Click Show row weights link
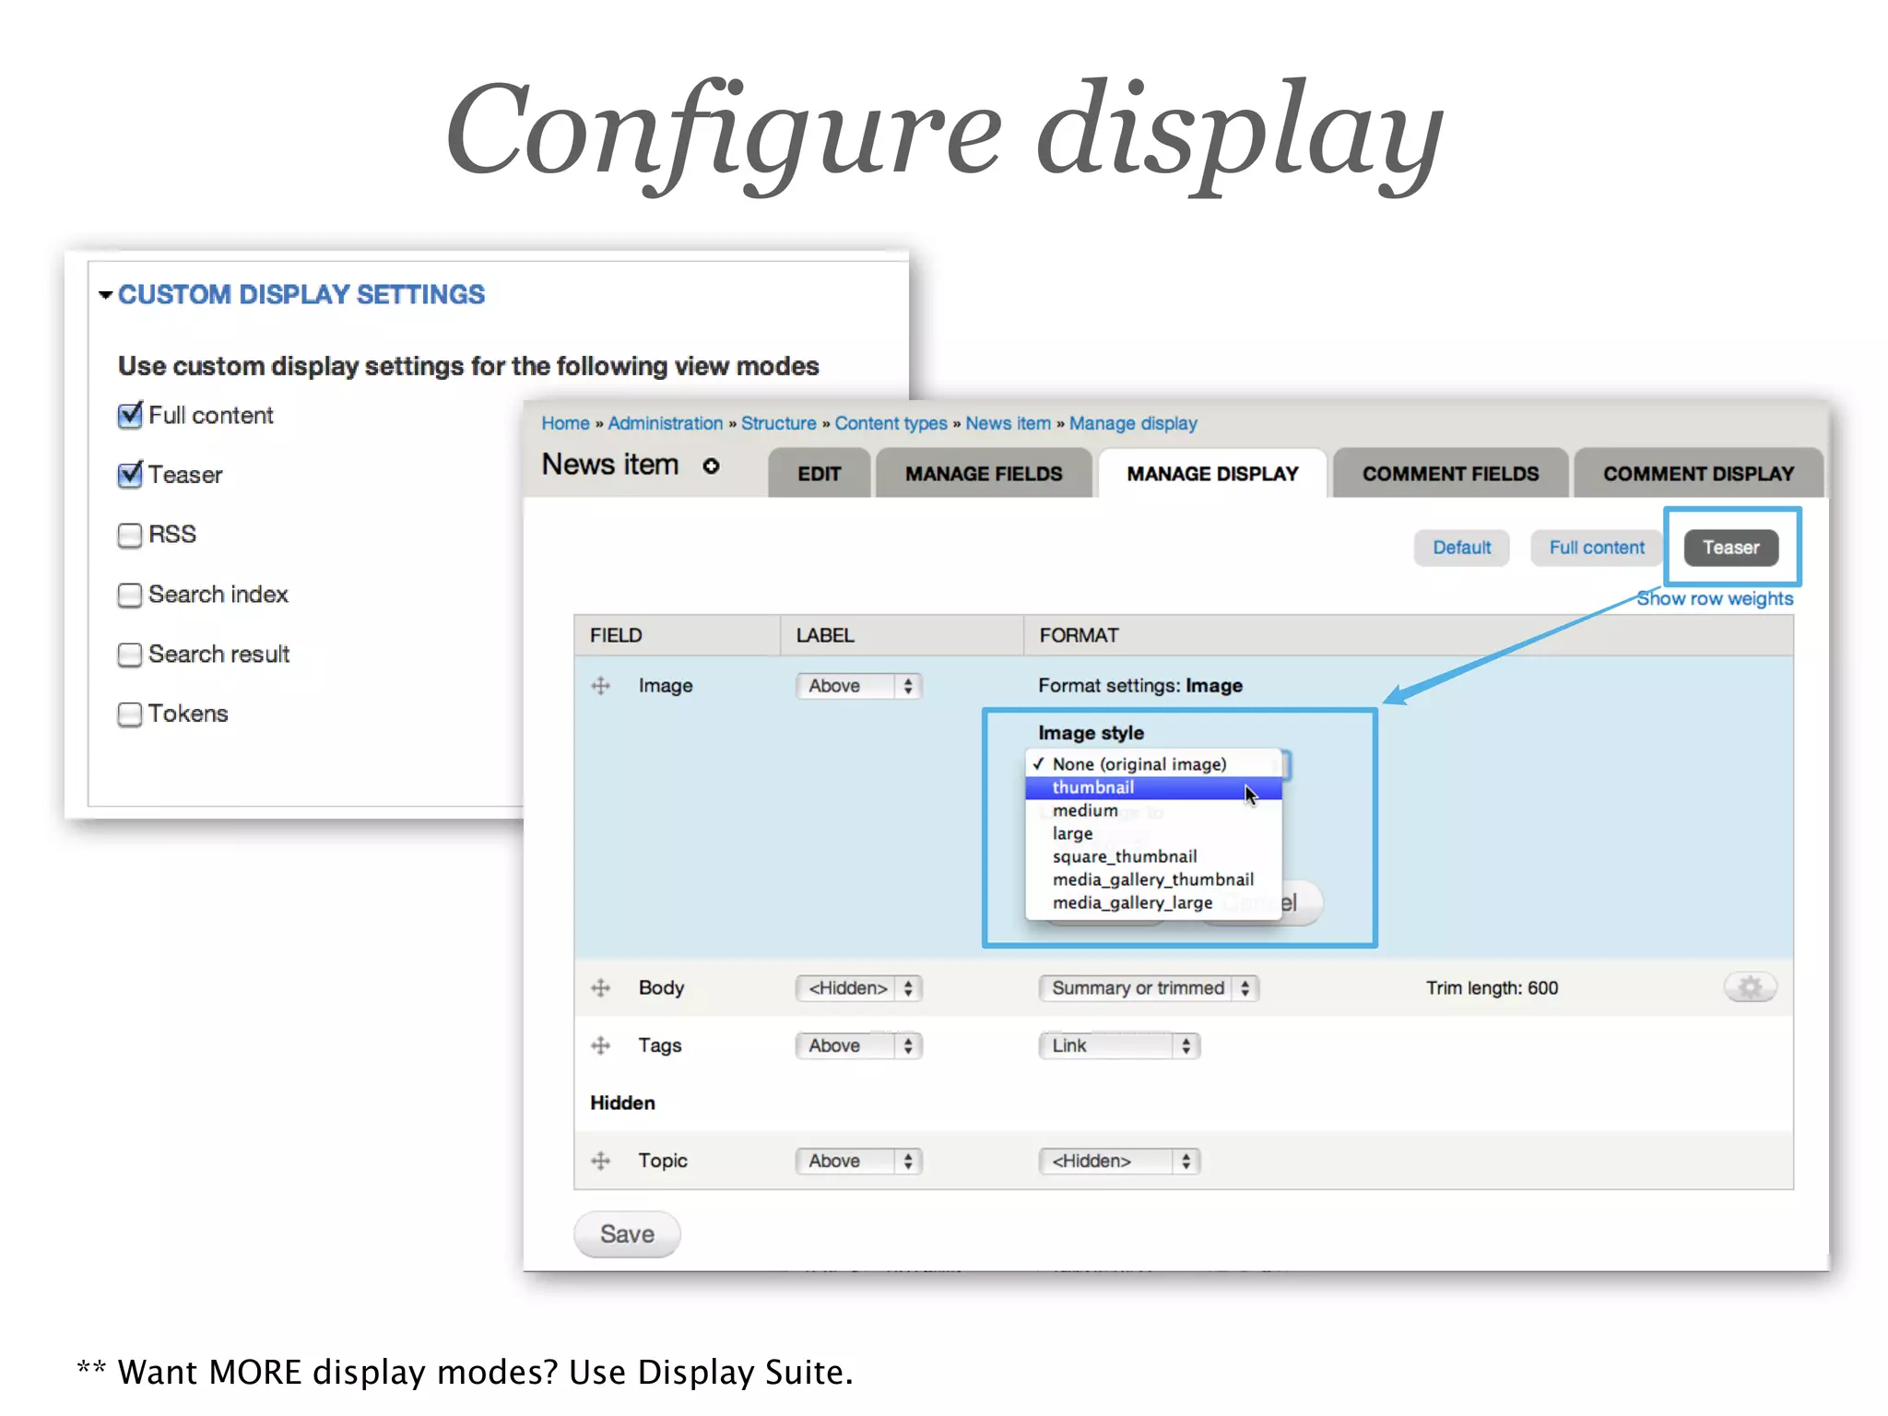 pos(1715,598)
